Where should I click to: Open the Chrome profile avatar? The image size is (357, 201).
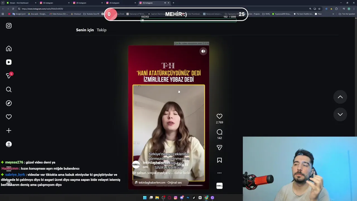click(x=349, y=9)
